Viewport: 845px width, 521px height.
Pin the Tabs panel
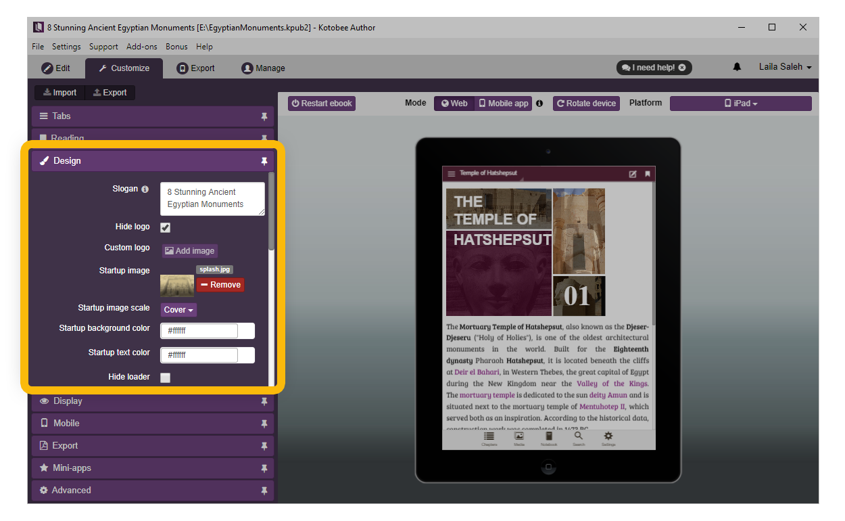[264, 116]
